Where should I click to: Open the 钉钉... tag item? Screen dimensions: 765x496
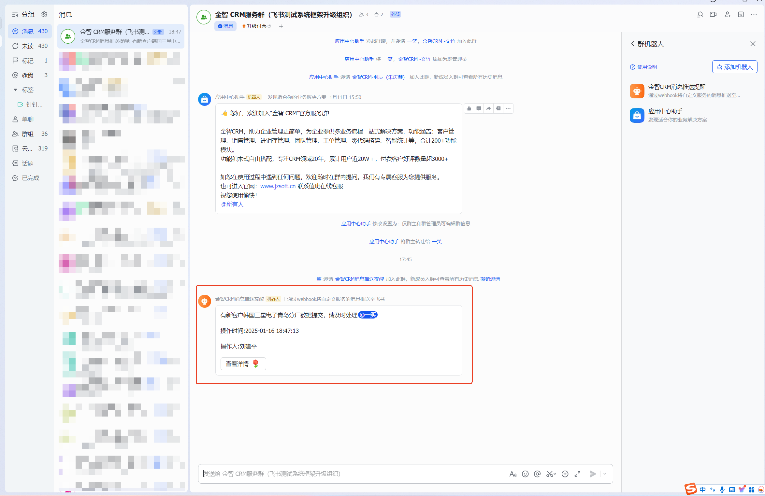point(30,105)
